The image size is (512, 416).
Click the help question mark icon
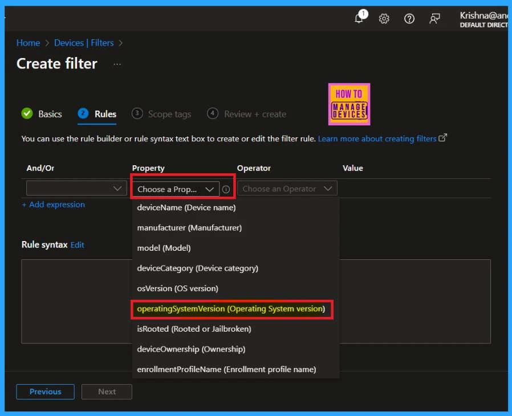pos(409,19)
